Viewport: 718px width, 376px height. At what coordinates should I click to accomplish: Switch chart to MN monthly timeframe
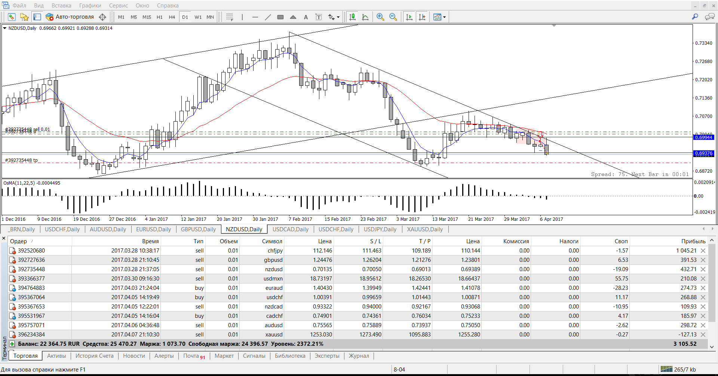pos(210,17)
